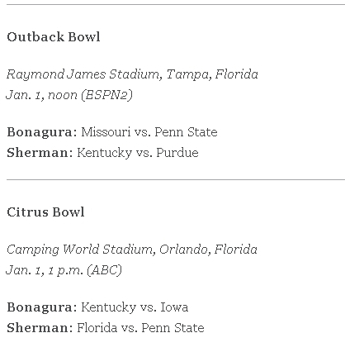The height and width of the screenshot is (352, 345).
Task: Click the Jan. 1, noon (ESPN2) line
Action: (69, 95)
